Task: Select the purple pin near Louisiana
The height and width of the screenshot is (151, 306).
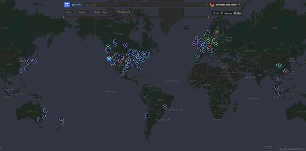Action: click(x=132, y=65)
